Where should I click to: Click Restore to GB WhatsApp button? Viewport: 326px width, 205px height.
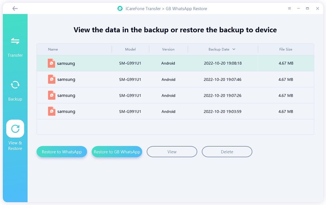[x=117, y=152]
